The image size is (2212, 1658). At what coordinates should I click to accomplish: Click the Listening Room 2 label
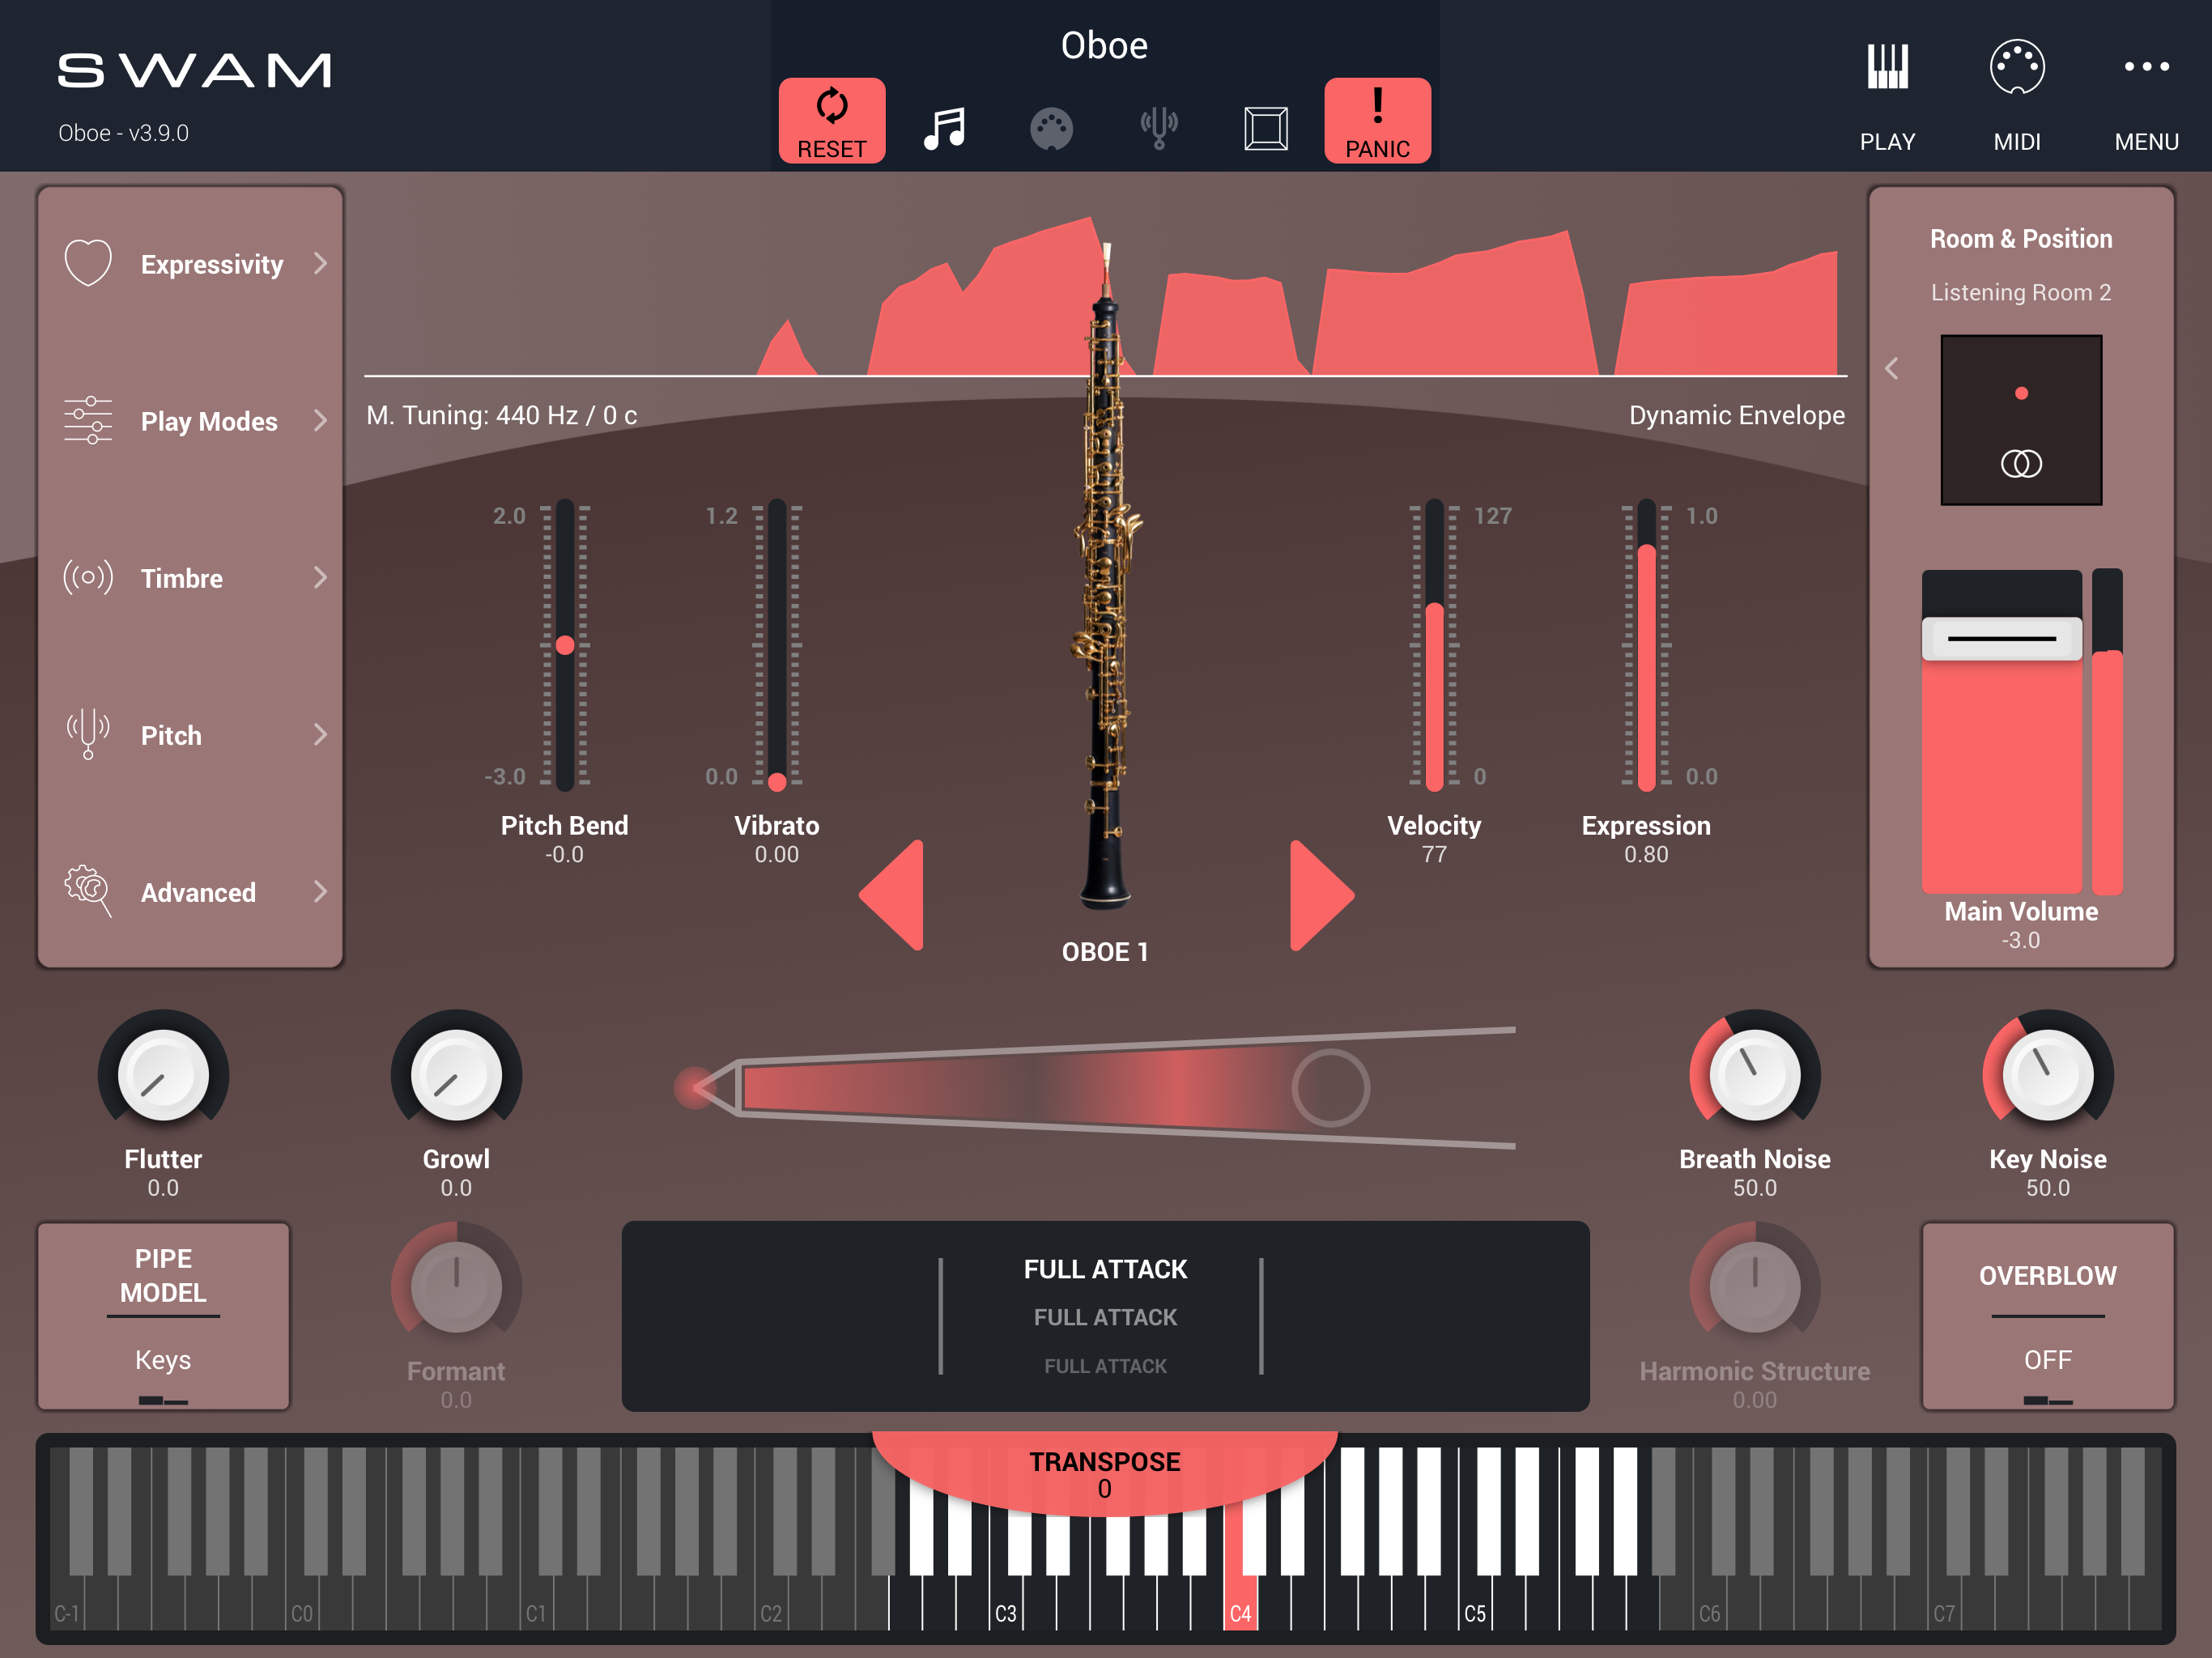point(2021,292)
